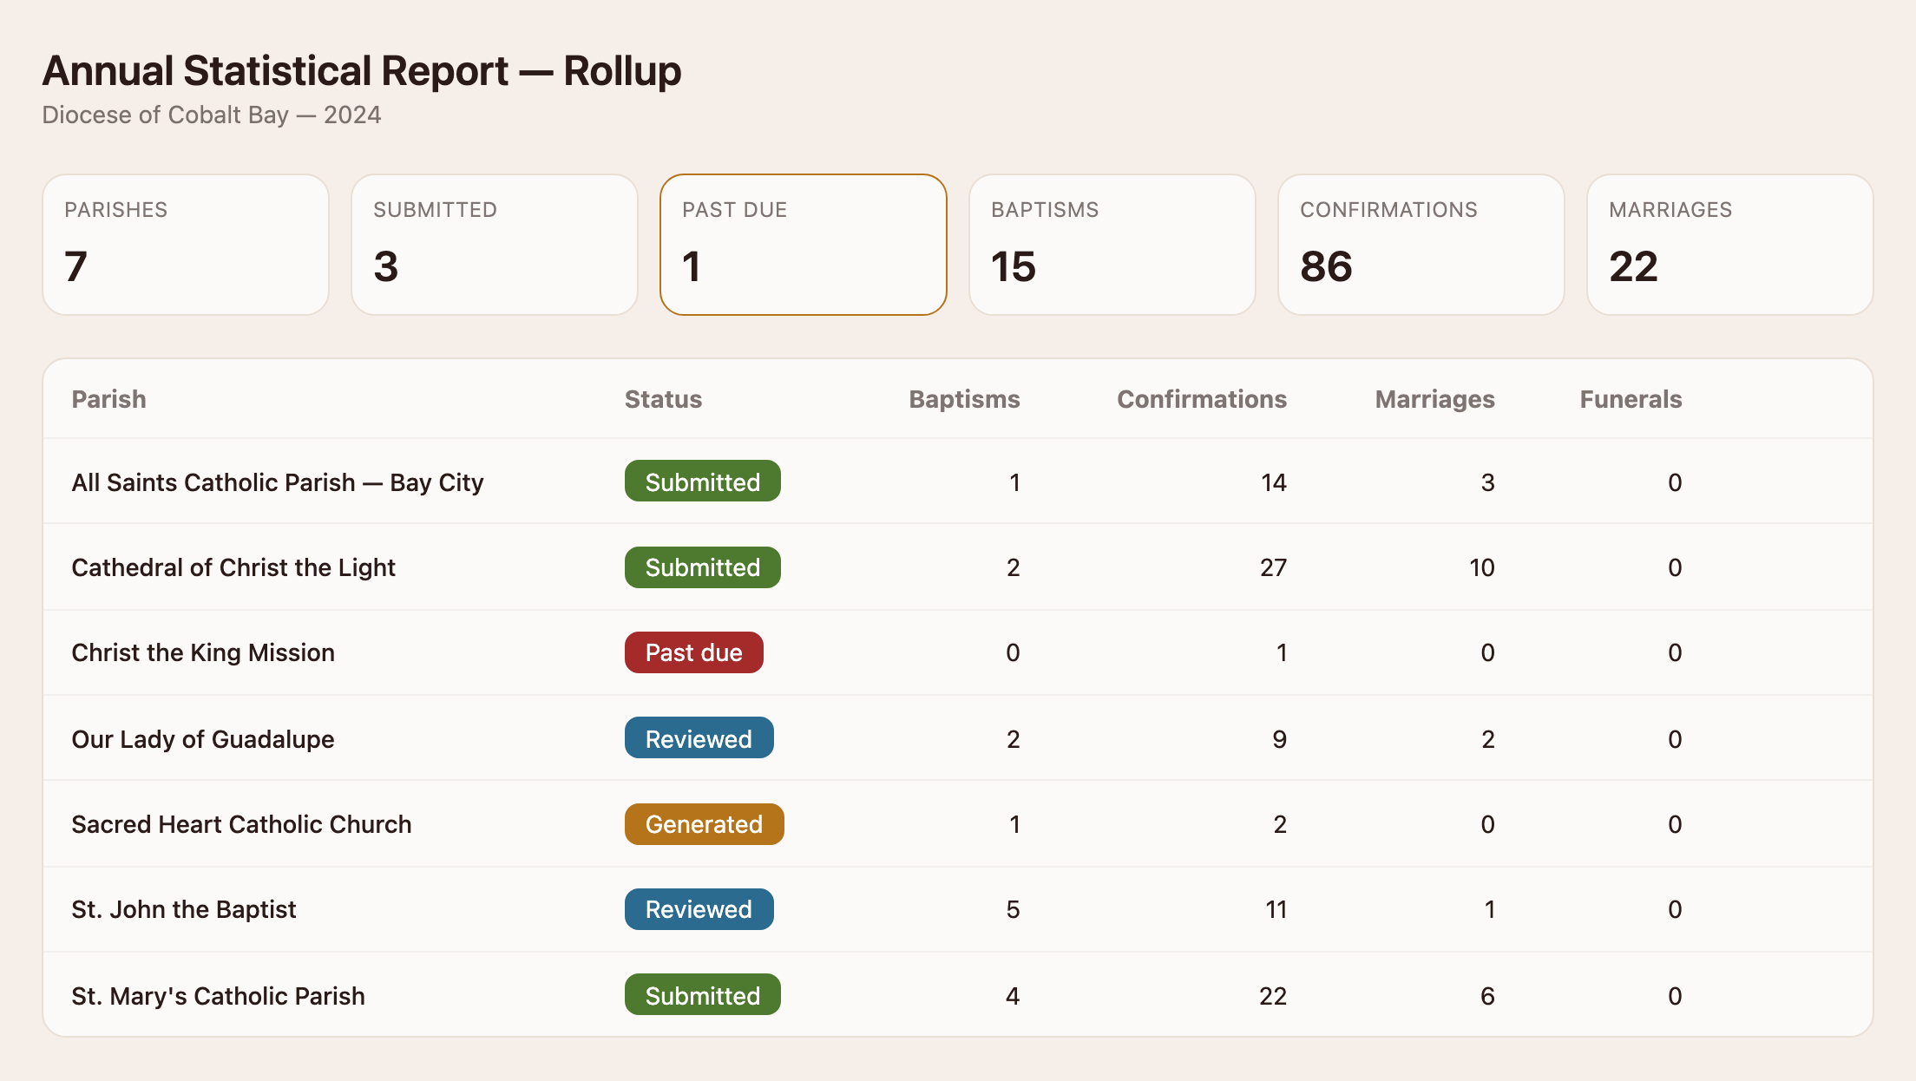Image resolution: width=1916 pixels, height=1081 pixels.
Task: Click the Generated status badge
Action: click(x=705, y=824)
